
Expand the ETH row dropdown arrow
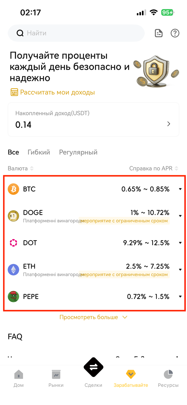pyautogui.click(x=180, y=270)
